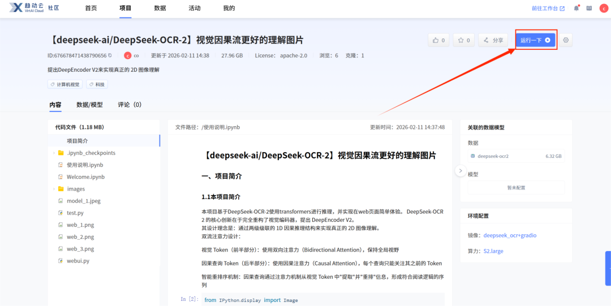Follow the 前往工作台 link
Image resolution: width=611 pixels, height=306 pixels.
click(x=548, y=8)
